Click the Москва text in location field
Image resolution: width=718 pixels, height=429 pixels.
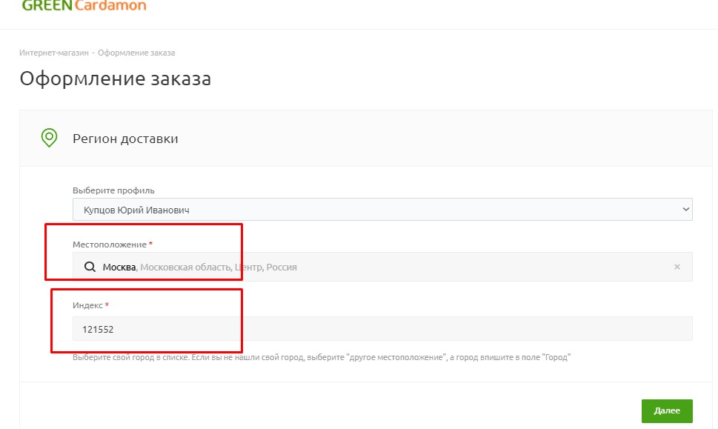(119, 267)
